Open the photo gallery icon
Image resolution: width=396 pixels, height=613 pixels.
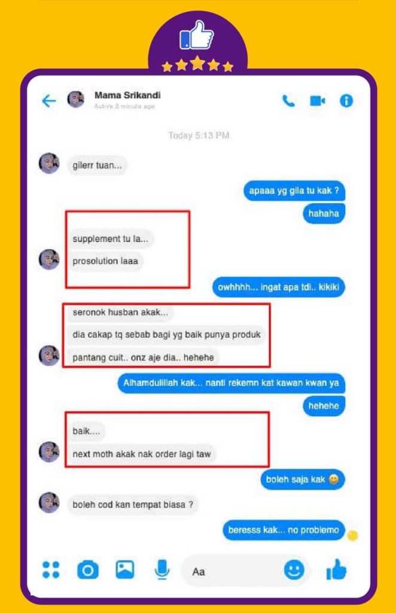click(x=125, y=569)
